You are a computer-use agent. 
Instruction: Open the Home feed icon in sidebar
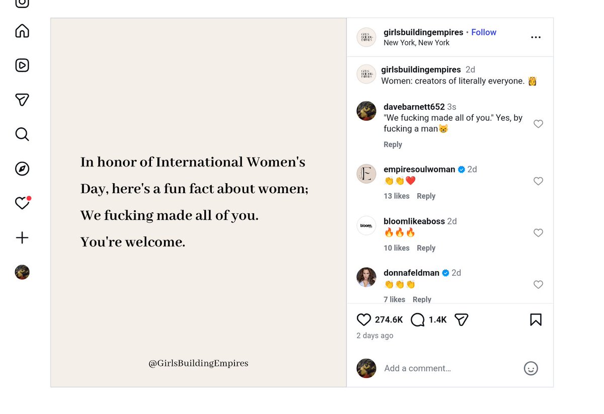tap(22, 31)
